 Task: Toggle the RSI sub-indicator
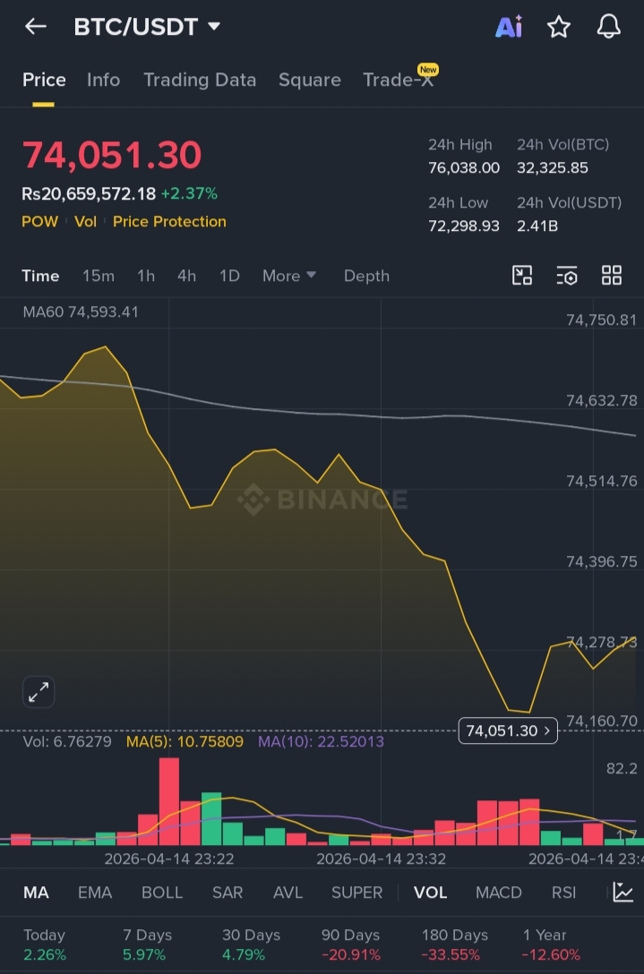[x=563, y=893]
